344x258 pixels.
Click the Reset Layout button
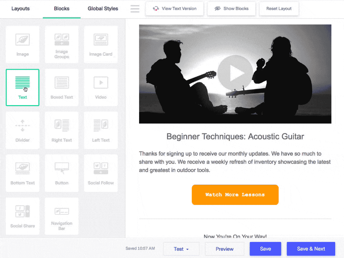click(x=279, y=8)
